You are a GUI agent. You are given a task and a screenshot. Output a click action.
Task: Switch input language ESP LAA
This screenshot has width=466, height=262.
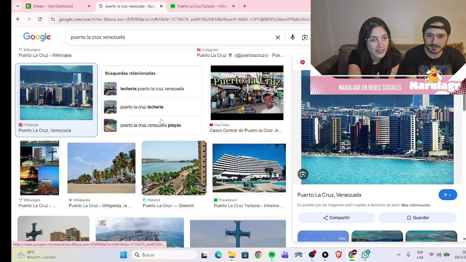pyautogui.click(x=420, y=255)
